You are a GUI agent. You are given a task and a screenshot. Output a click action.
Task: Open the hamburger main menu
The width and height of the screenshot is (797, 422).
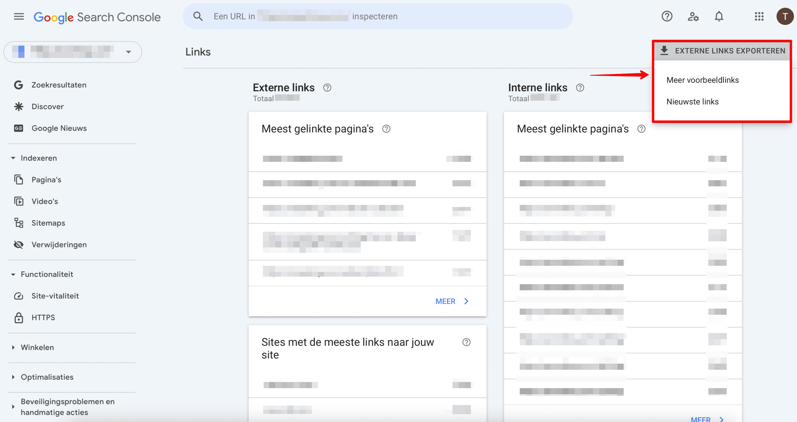tap(19, 17)
